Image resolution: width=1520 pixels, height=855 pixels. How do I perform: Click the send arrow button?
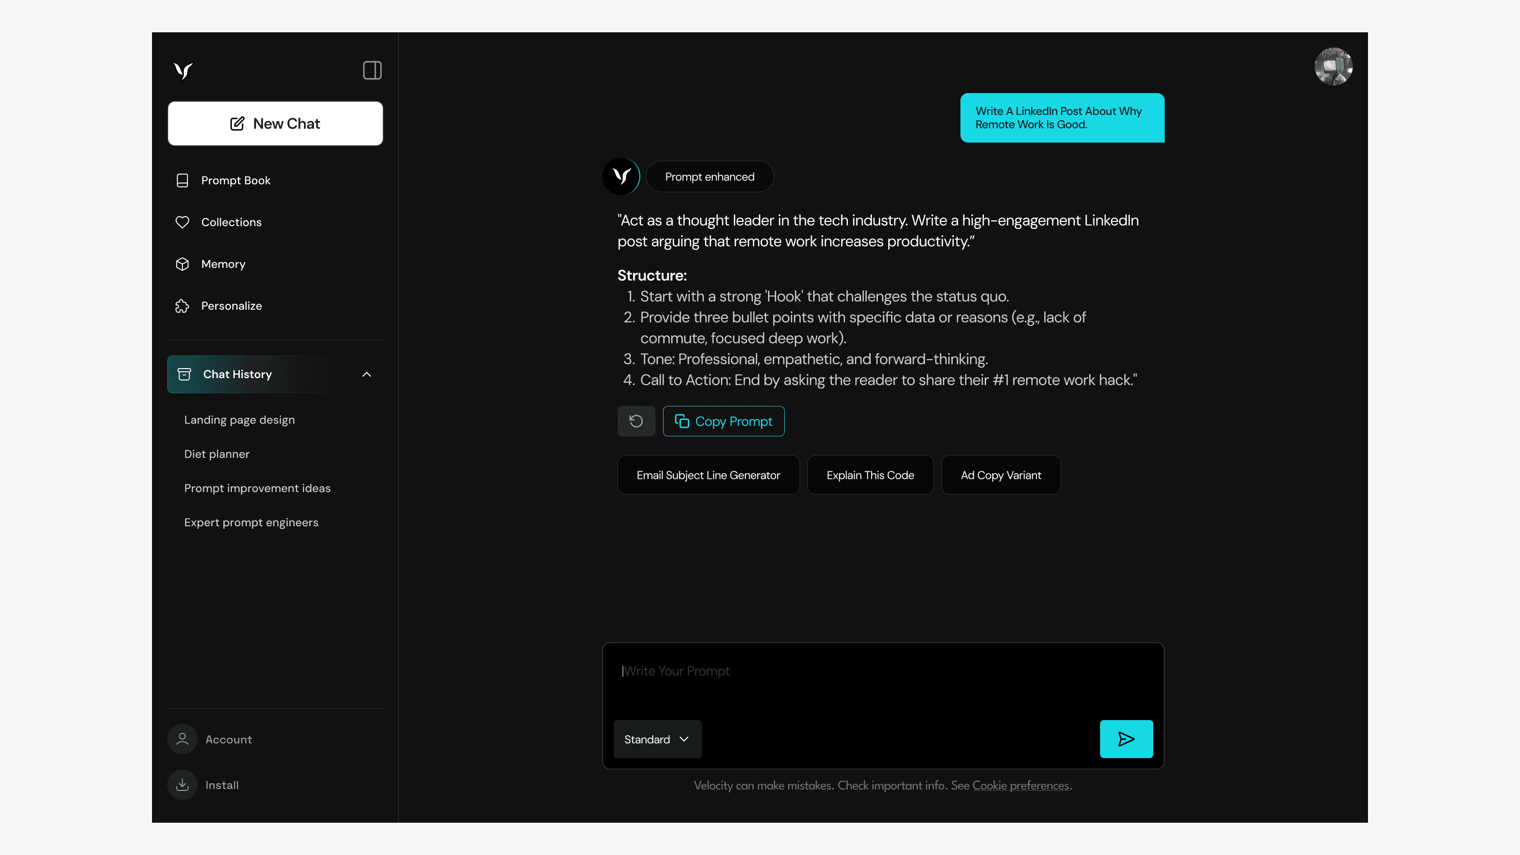(x=1125, y=739)
